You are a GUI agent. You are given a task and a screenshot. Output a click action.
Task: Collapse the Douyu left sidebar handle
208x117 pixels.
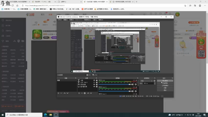tap(27, 65)
